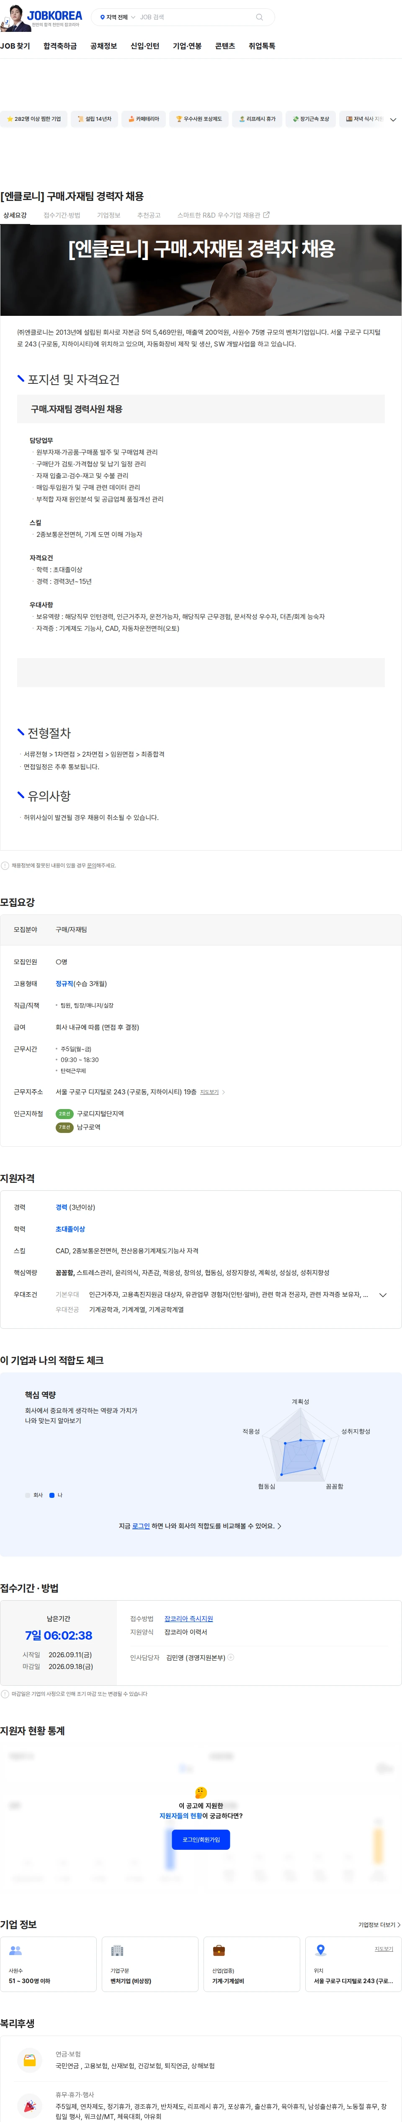Image resolution: width=402 pixels, height=2122 pixels.
Task: Click the 7호선 subway line badge
Action: click(64, 1128)
